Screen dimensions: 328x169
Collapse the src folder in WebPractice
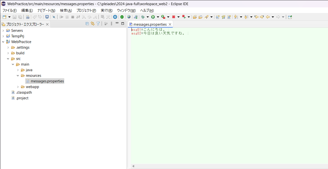pyautogui.click(x=8, y=58)
